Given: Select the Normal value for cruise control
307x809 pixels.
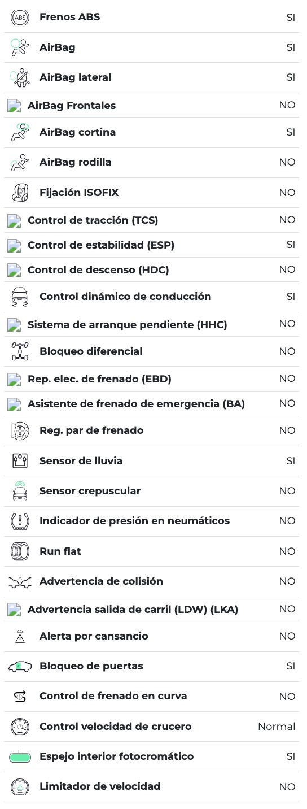Looking at the screenshot, I should coord(277,727).
